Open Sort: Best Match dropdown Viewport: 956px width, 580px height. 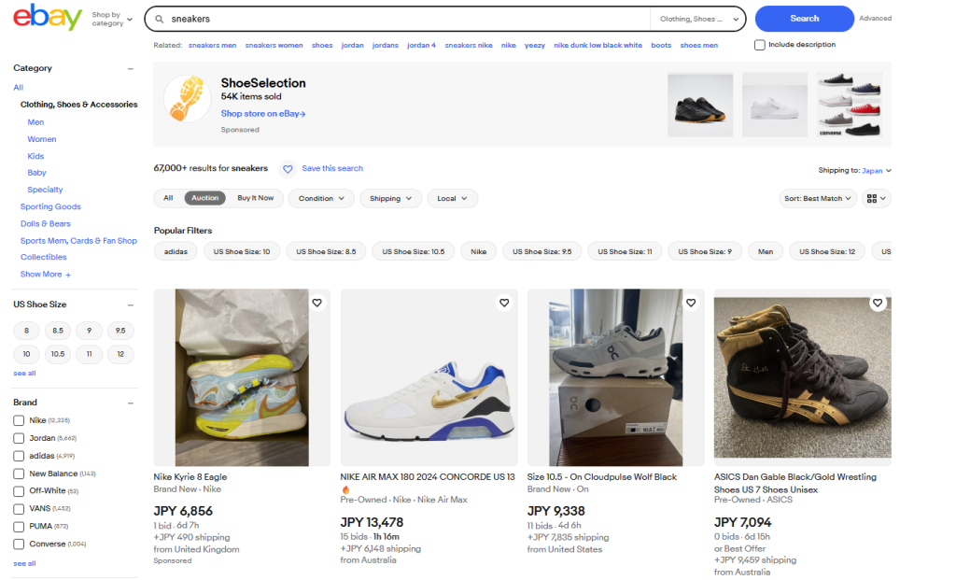tap(818, 198)
